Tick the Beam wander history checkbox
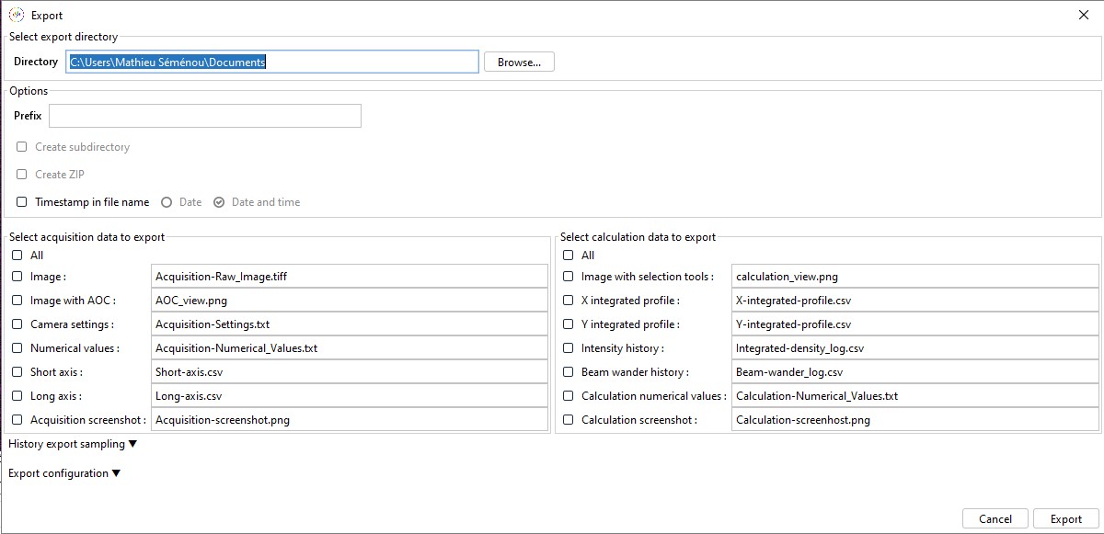Viewport: 1104px width, 534px height. [569, 372]
